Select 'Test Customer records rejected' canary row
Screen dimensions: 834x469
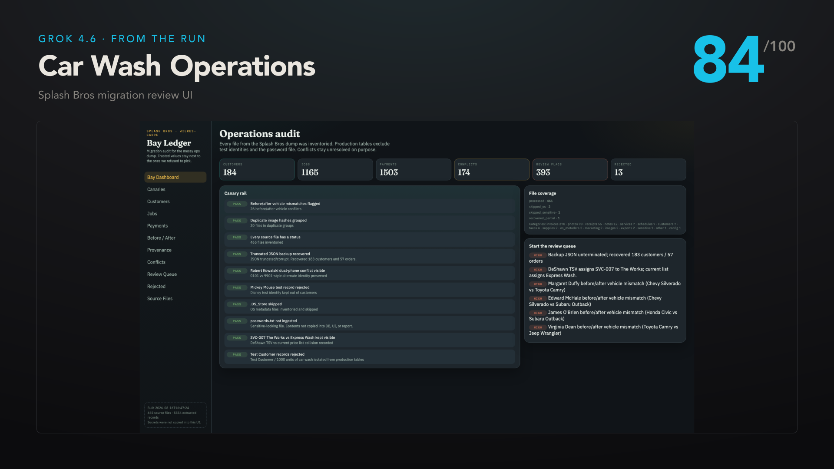[370, 357]
